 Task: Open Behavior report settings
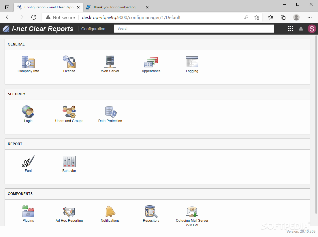pyautogui.click(x=69, y=164)
